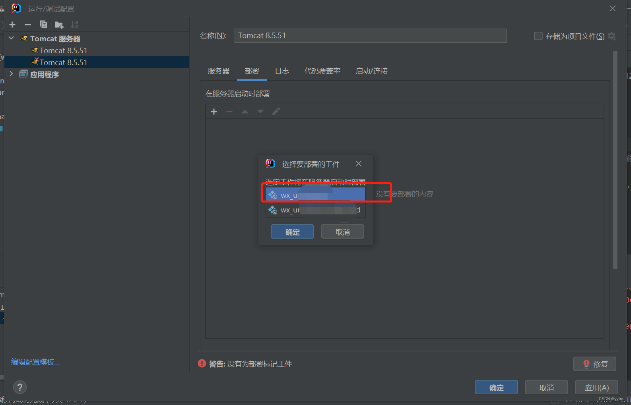Sort the configurations alphabetically
The image size is (631, 405).
(74, 25)
